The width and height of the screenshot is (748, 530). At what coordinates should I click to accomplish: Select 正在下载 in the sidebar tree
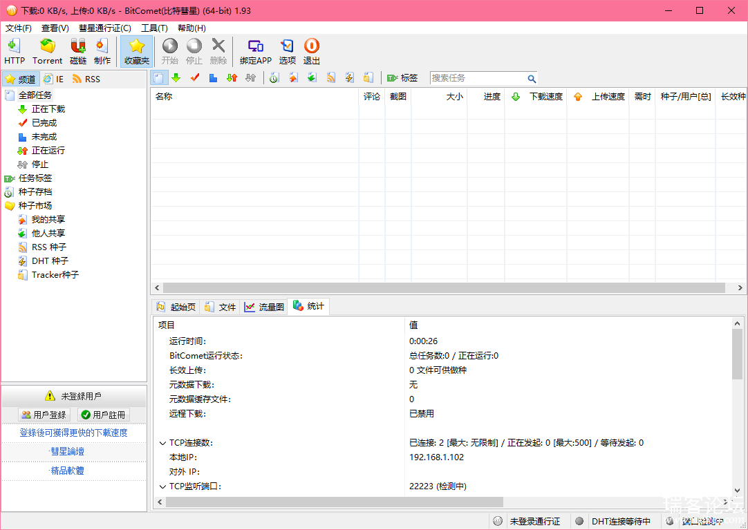click(x=48, y=109)
